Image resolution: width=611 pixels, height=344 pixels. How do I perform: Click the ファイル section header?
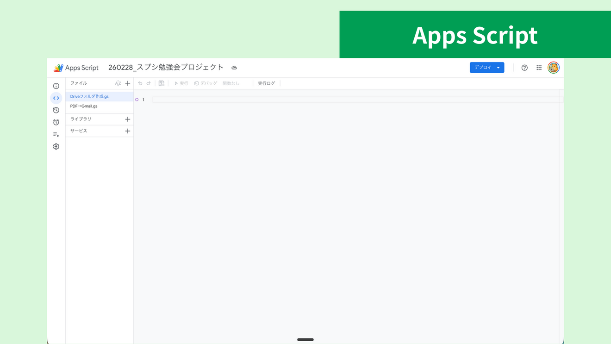pos(79,83)
